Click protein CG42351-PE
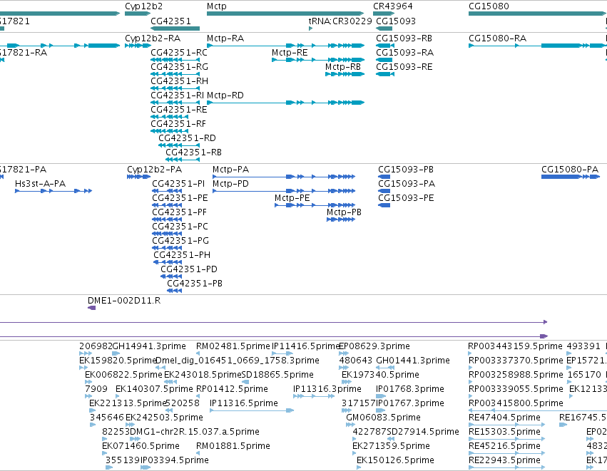607x471 pixels. [x=180, y=198]
